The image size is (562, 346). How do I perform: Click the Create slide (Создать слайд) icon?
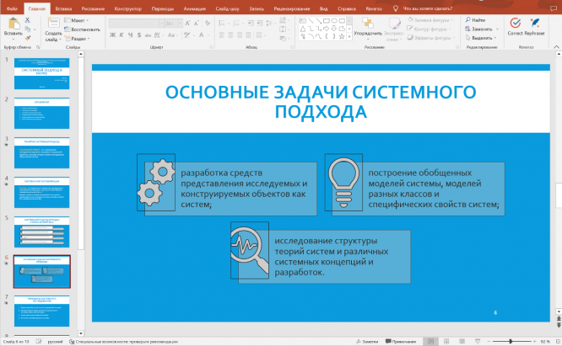point(52,24)
